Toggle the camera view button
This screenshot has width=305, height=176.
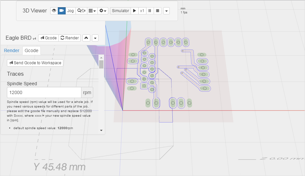(62, 11)
